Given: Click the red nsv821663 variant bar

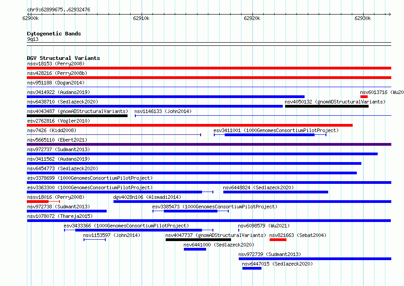Looking at the screenshot, I should tap(278, 240).
